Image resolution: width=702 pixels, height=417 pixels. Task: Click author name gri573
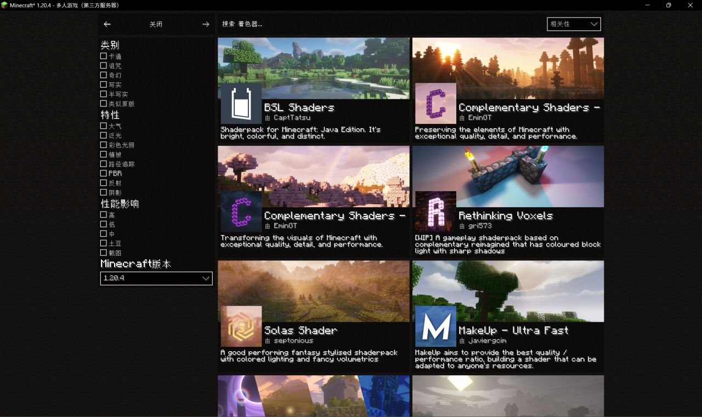point(479,226)
